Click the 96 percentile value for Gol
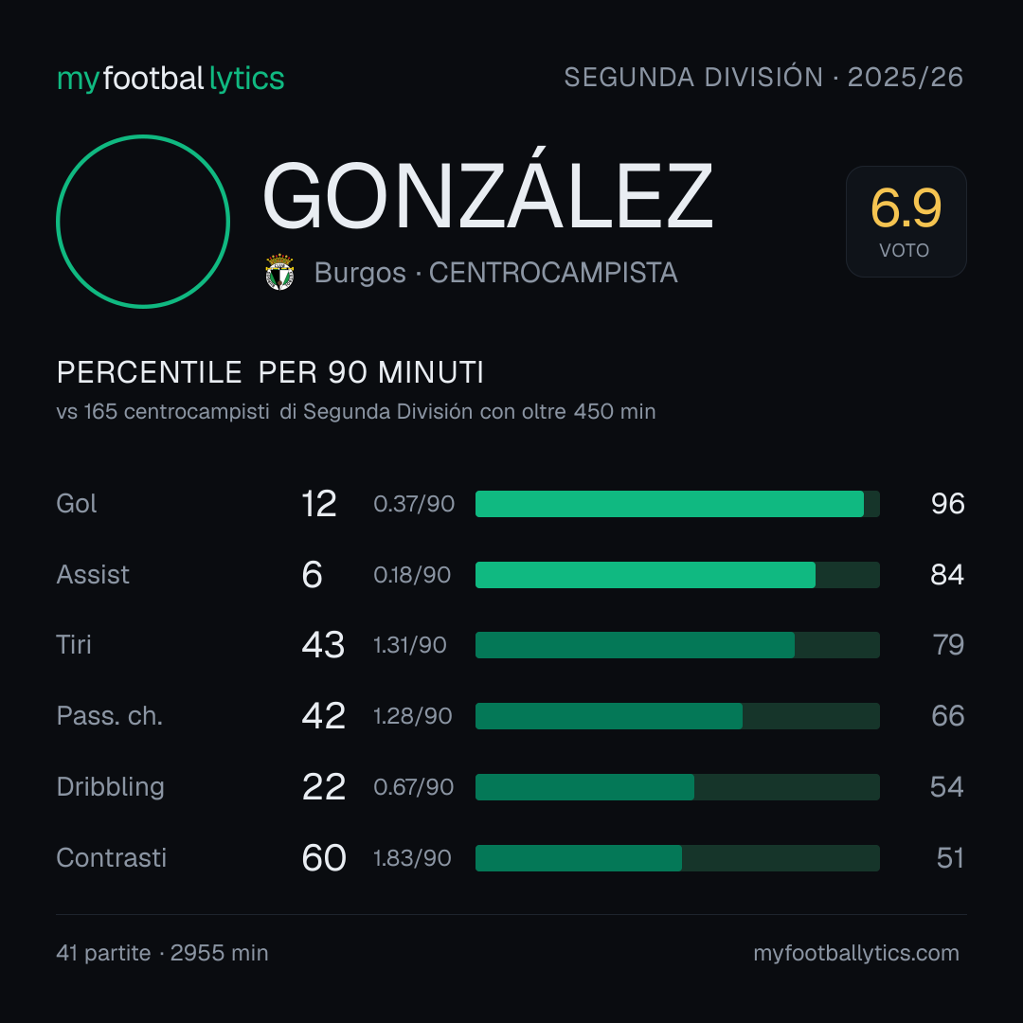Image resolution: width=1023 pixels, height=1023 pixels. [948, 504]
